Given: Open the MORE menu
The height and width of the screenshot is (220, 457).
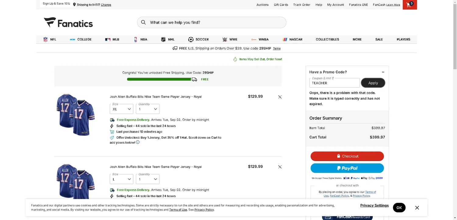Looking at the screenshot, I should 357,39.
